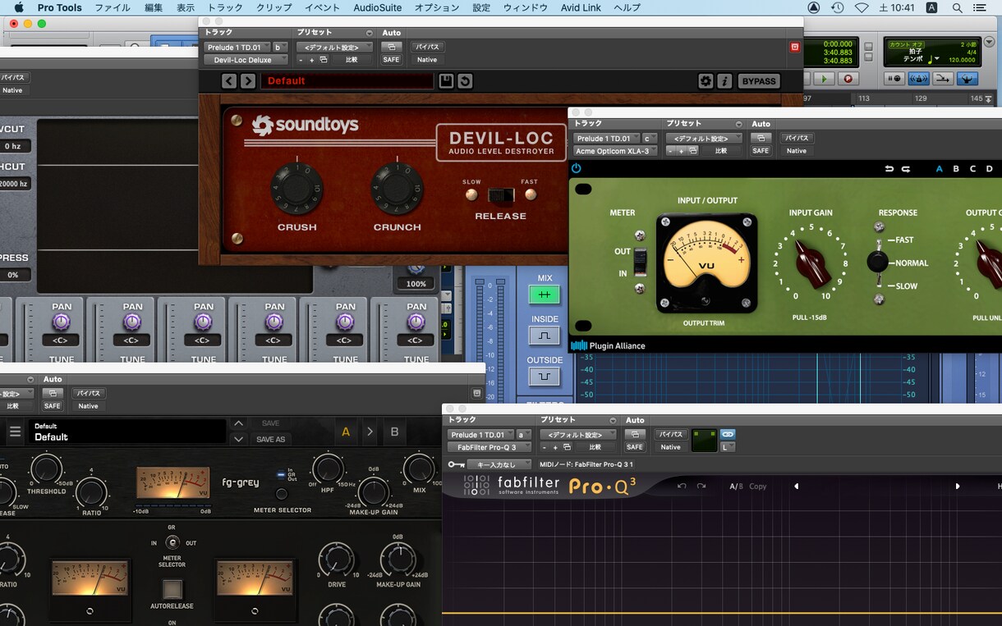Click Pro Tools transport record button
This screenshot has height=626, width=1002.
pyautogui.click(x=848, y=79)
